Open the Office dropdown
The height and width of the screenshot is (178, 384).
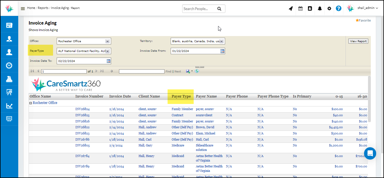coord(108,41)
